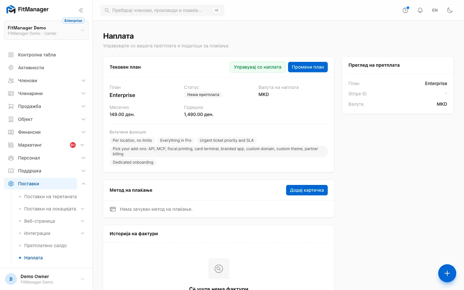Screen dimensions: 464x290
Task: Expand the Финансии menu chevron
Action: [83, 132]
